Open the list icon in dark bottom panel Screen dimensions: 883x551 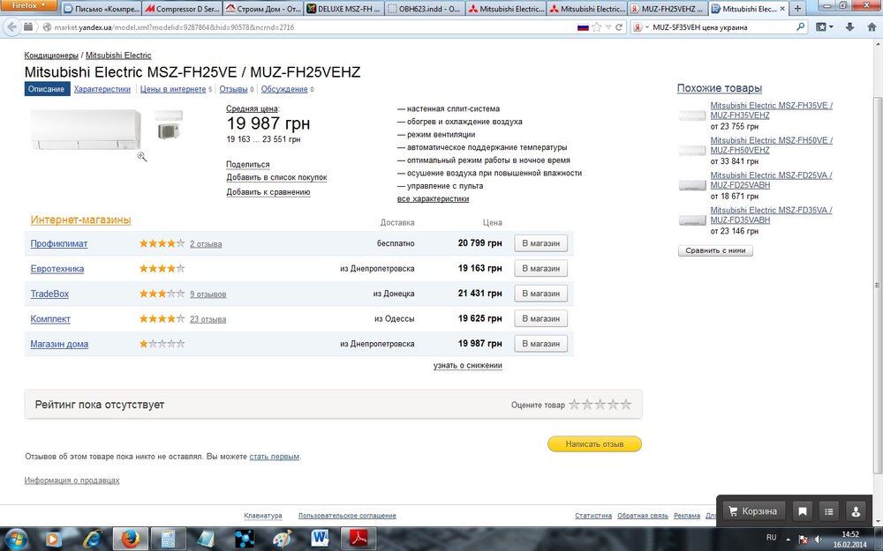tap(829, 511)
